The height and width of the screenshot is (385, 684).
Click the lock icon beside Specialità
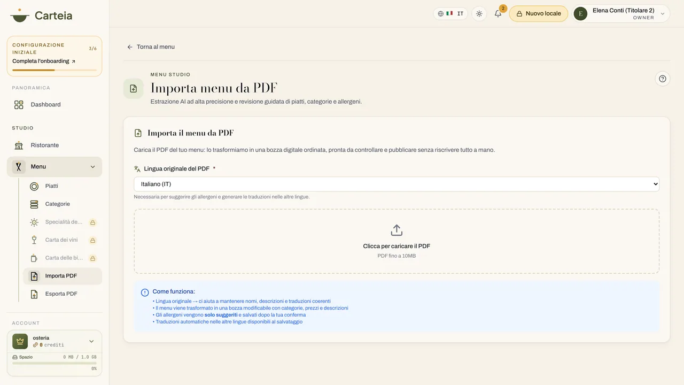[x=92, y=222]
